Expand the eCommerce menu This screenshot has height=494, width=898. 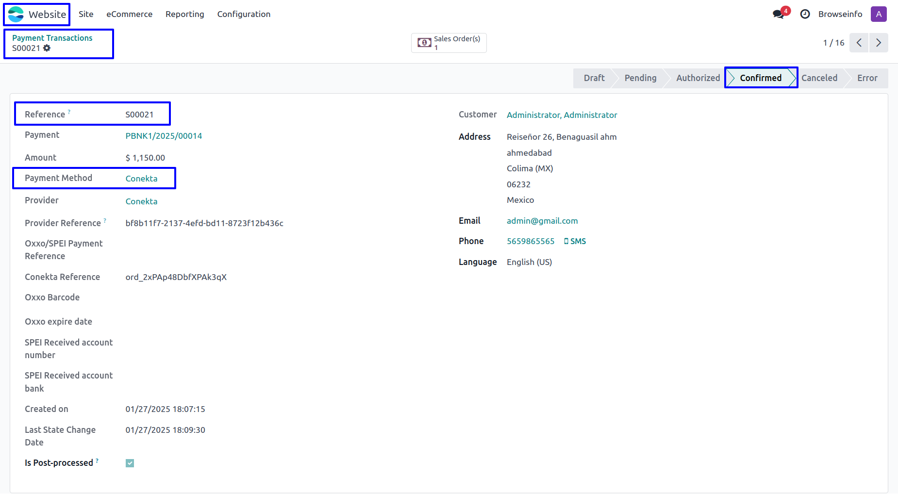tap(129, 14)
